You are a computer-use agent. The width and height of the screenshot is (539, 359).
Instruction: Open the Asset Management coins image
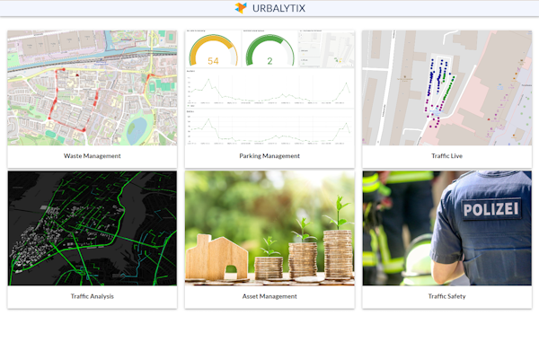tap(269, 228)
